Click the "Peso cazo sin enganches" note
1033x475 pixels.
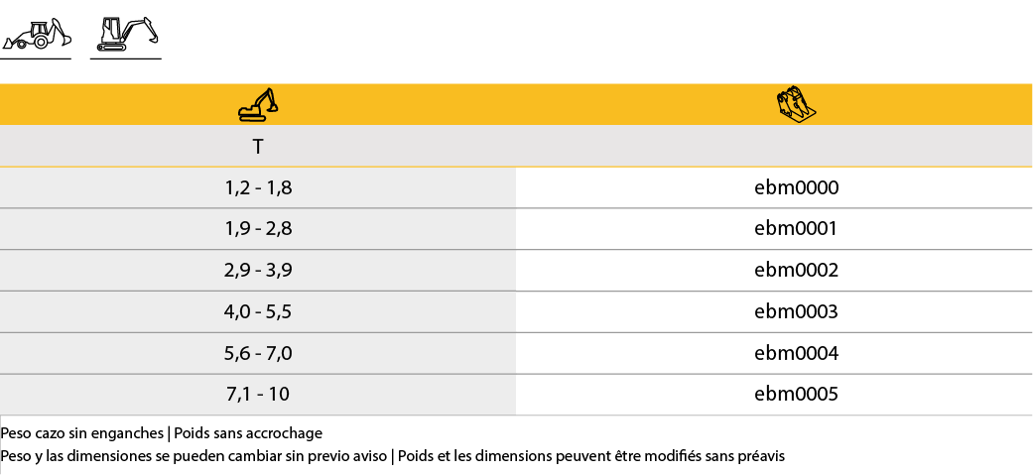81,433
